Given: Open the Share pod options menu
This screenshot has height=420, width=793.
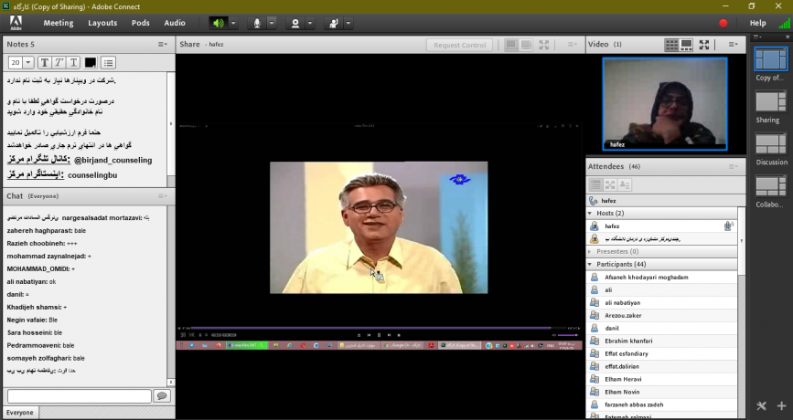Looking at the screenshot, I should pos(572,45).
